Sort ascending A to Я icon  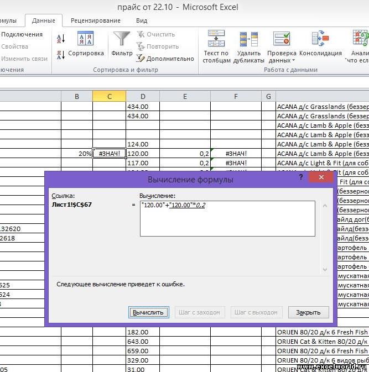(60, 39)
